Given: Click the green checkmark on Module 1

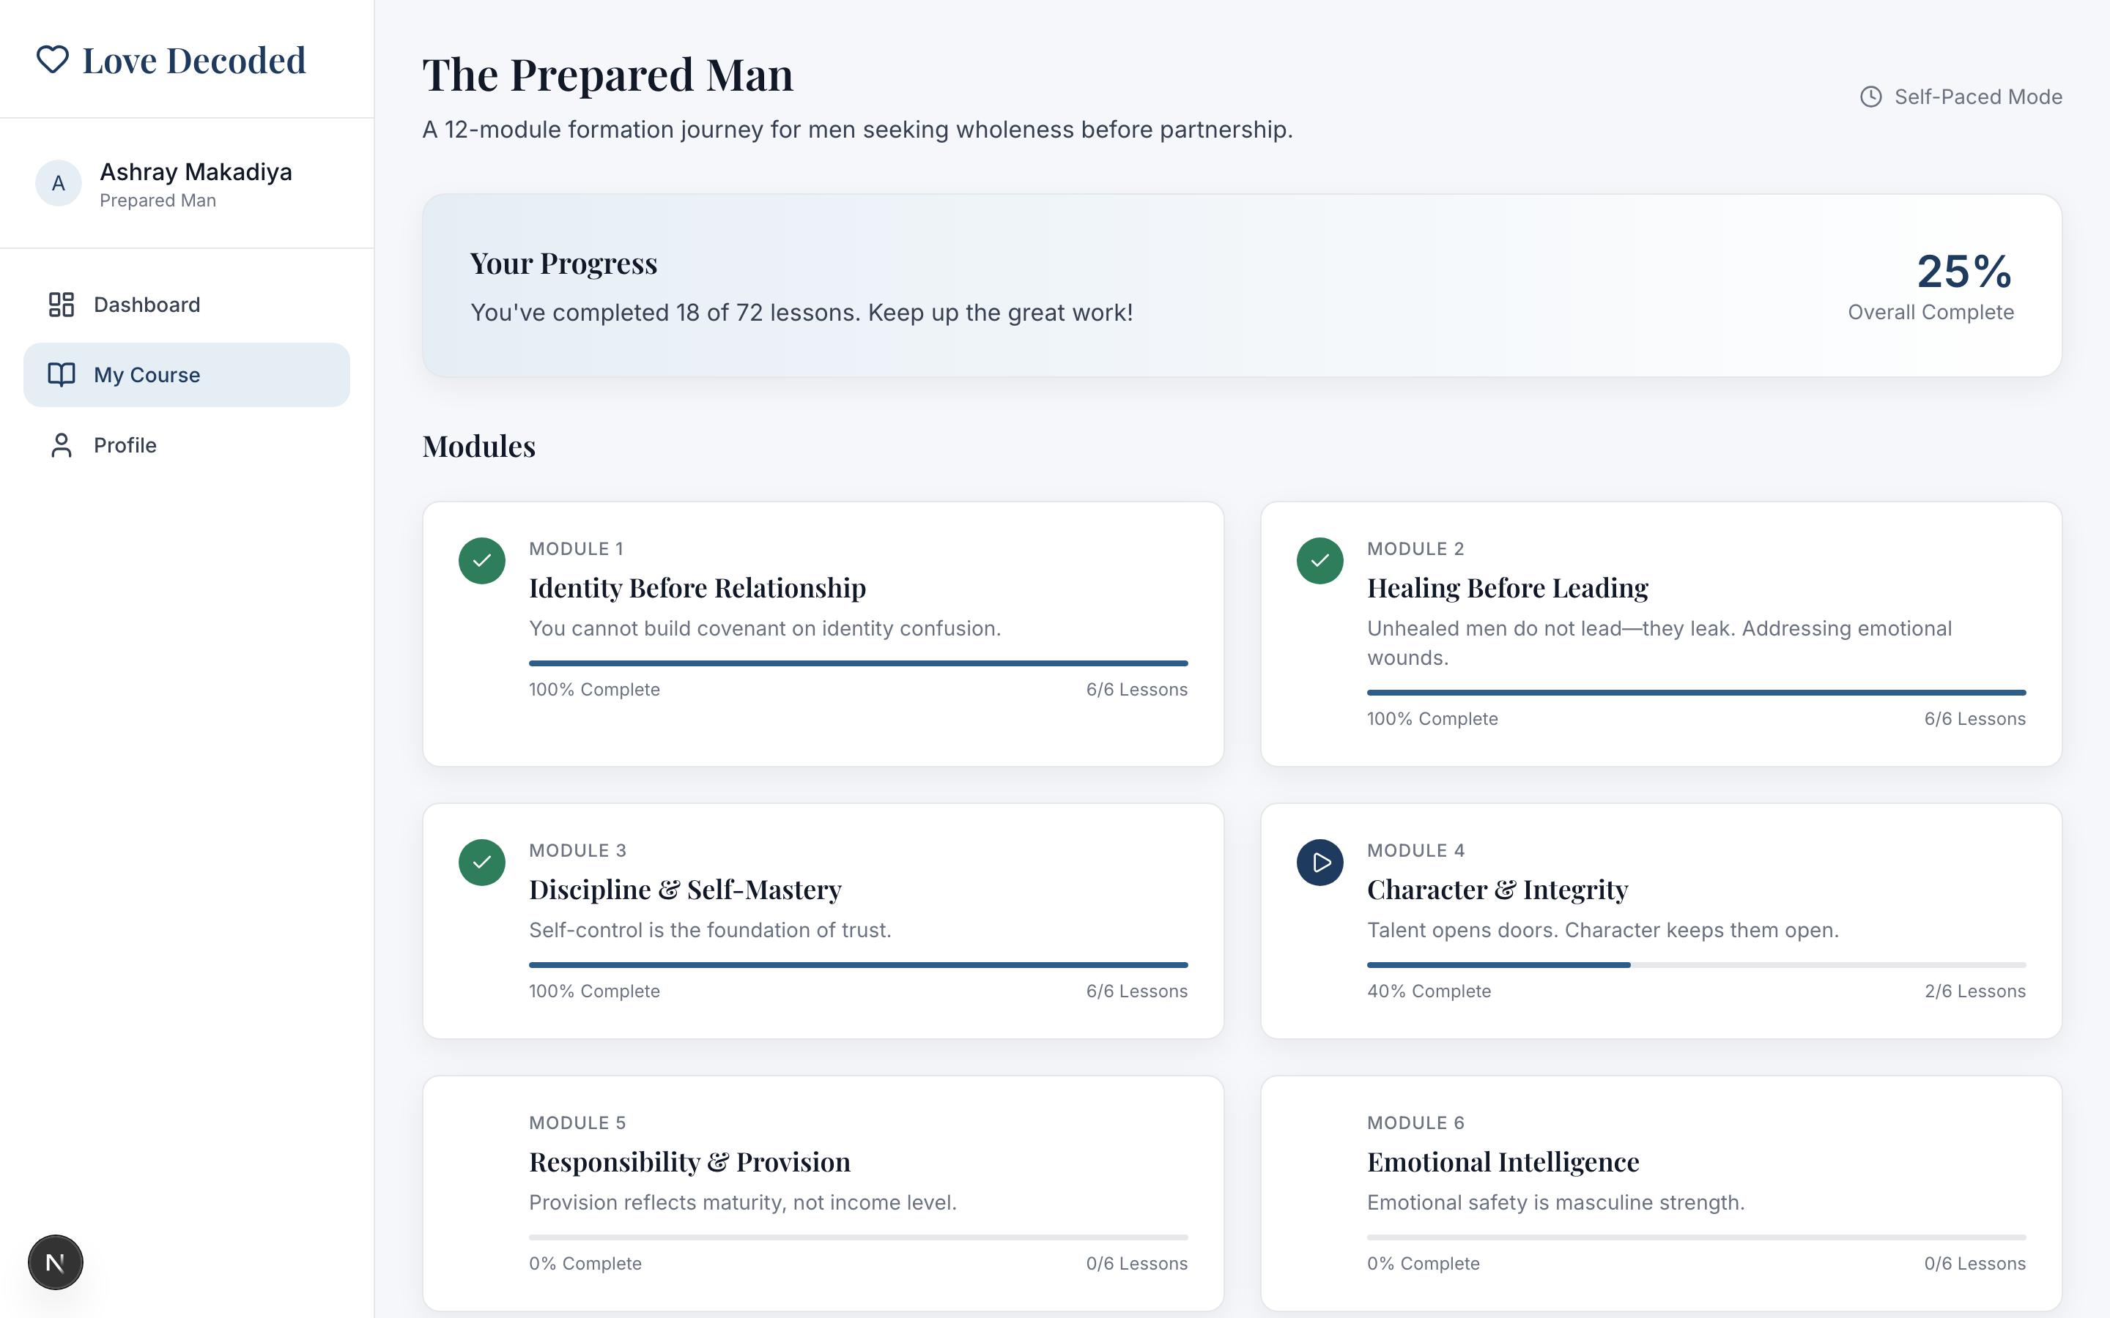Looking at the screenshot, I should [x=481, y=560].
